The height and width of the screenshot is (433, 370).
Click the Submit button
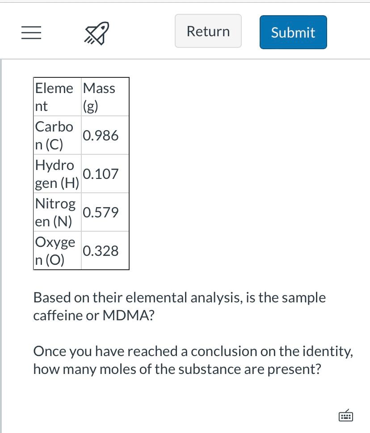(x=293, y=32)
